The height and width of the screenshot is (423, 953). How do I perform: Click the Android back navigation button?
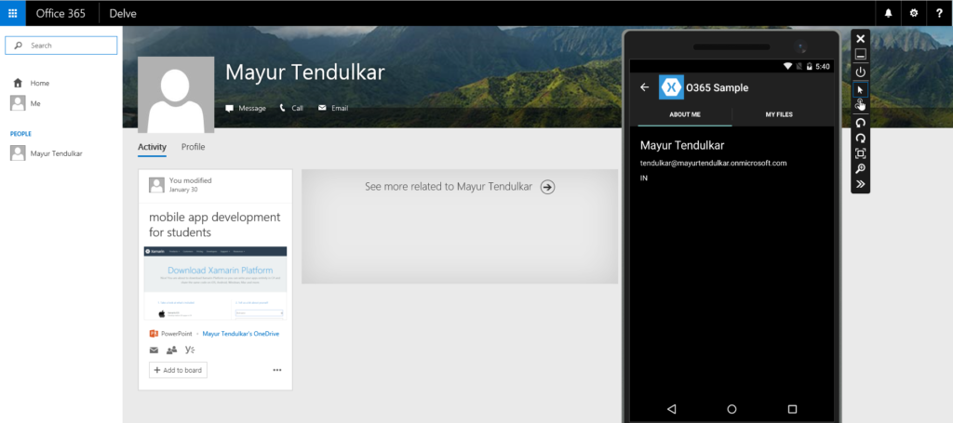coord(671,409)
